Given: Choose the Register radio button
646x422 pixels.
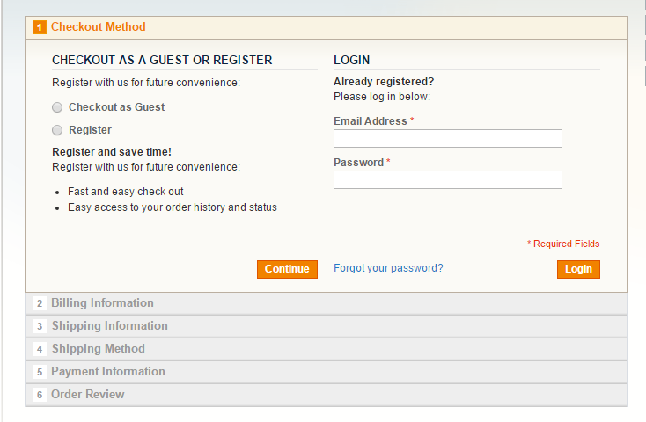Looking at the screenshot, I should (x=57, y=130).
